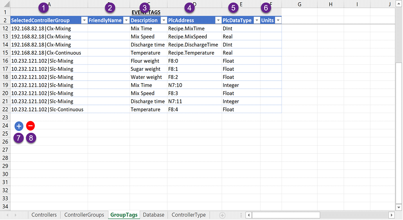Open the ControllerGroups sheet tab
This screenshot has width=403, height=220.
coord(84,215)
